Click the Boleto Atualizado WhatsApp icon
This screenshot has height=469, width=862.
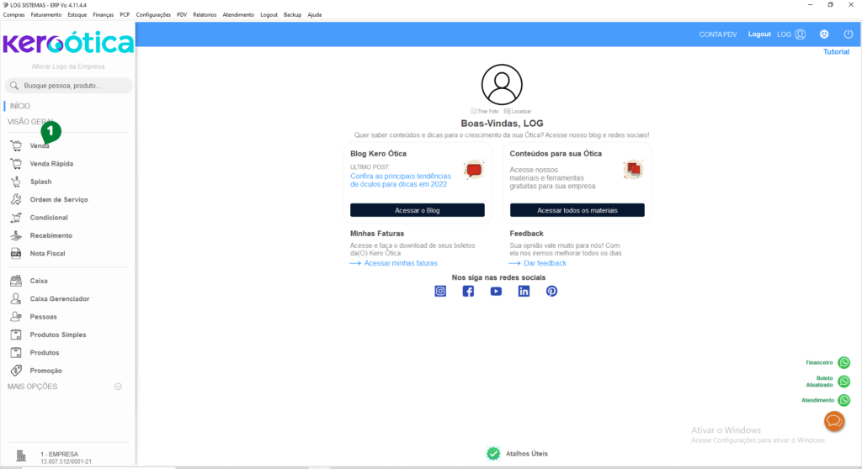tap(843, 381)
